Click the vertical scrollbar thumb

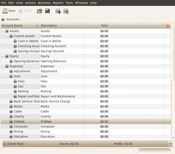click(173, 54)
